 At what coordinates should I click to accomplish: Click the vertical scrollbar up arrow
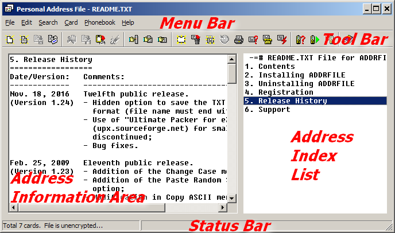click(x=231, y=59)
